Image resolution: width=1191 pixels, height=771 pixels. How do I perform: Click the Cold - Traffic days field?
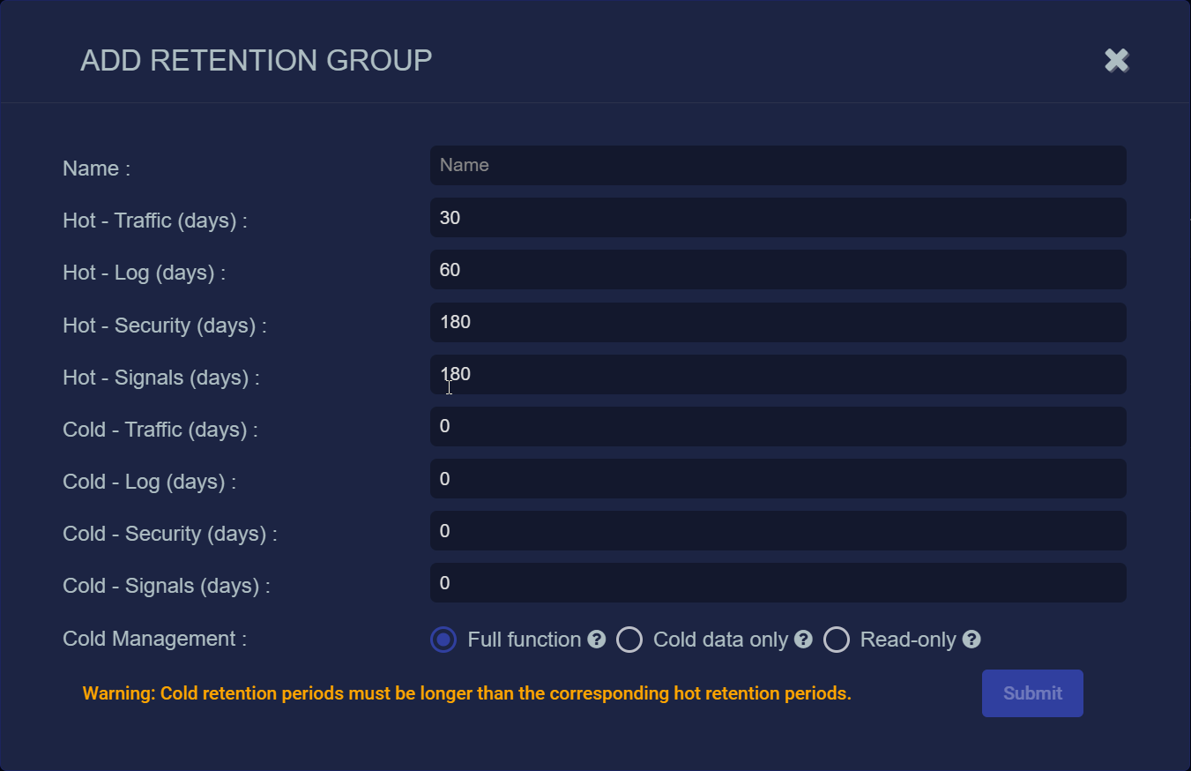point(778,426)
